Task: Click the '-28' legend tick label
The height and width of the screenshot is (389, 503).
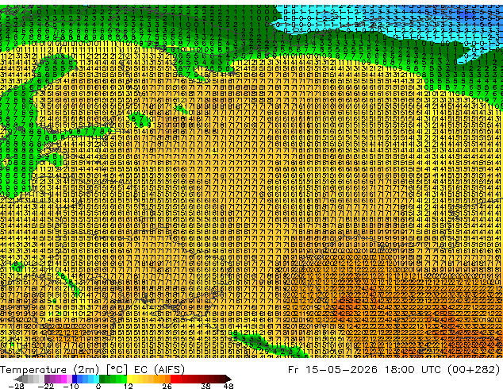Action: pyautogui.click(x=17, y=386)
